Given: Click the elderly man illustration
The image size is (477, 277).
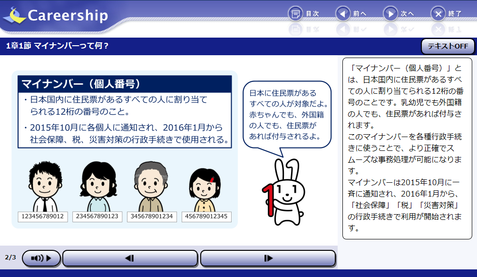Looking at the screenshot, I should click(151, 187).
